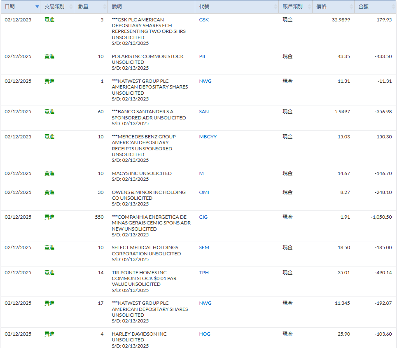Select the 說明 column header
The height and width of the screenshot is (348, 397).
click(x=152, y=7)
